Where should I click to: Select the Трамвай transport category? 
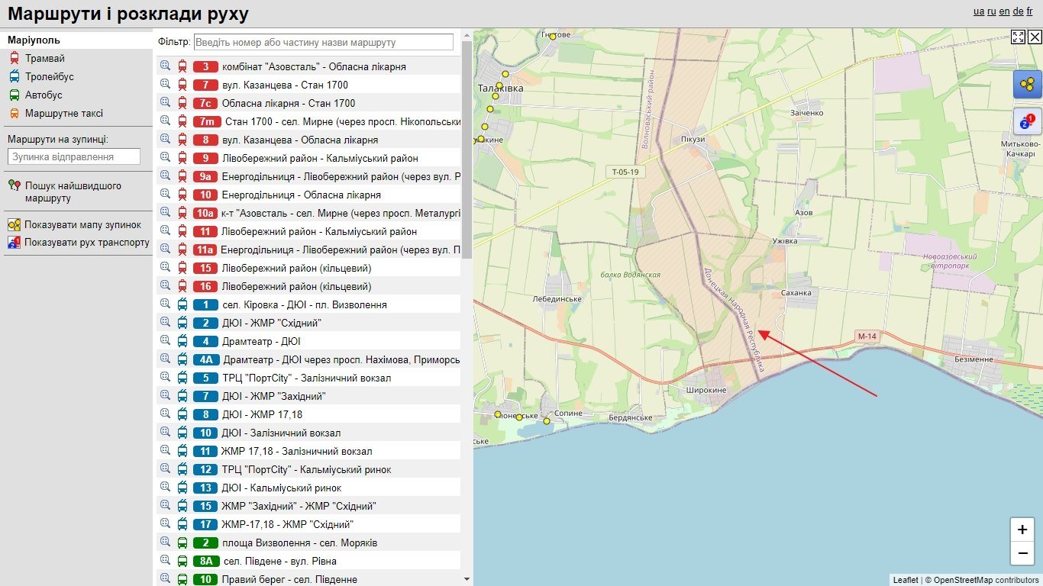point(44,59)
